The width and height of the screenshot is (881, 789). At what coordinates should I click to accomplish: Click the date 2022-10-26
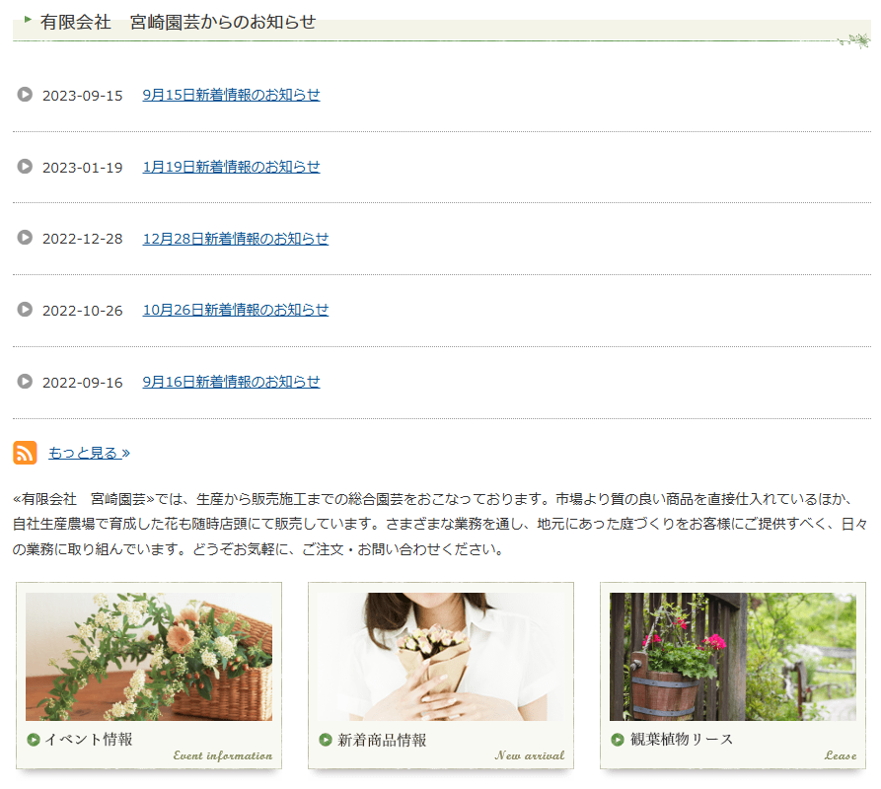point(83,311)
